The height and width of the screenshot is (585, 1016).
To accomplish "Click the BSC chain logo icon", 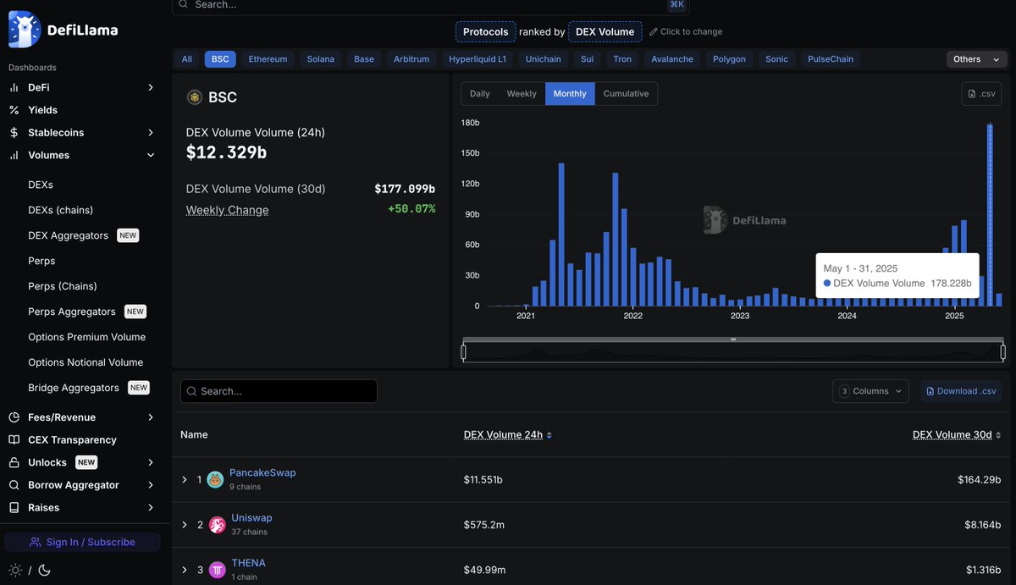I will (x=195, y=97).
